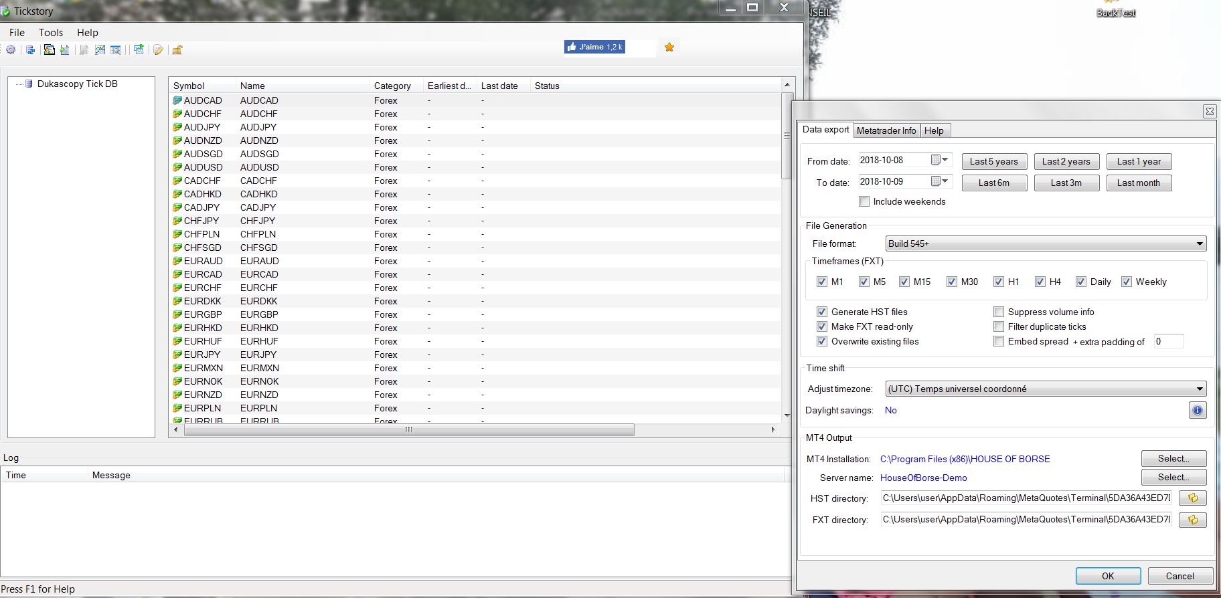
Task: Select the Data export tab
Action: [x=825, y=129]
